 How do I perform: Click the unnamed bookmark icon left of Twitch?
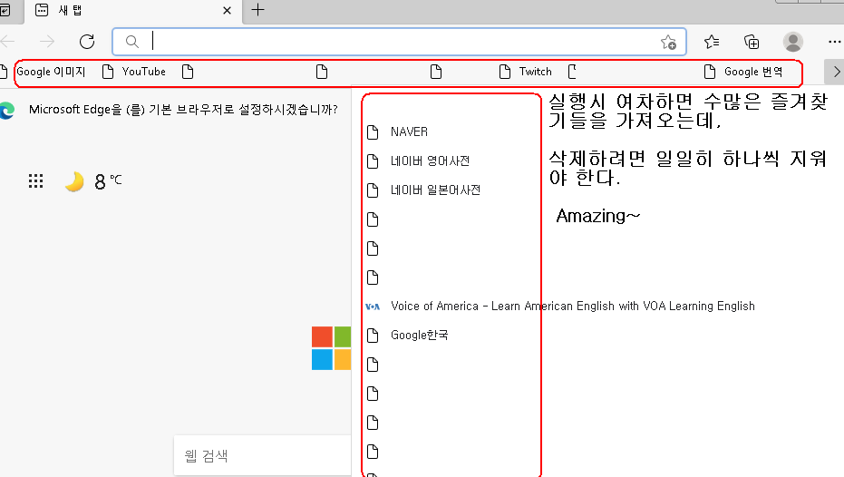(x=436, y=72)
